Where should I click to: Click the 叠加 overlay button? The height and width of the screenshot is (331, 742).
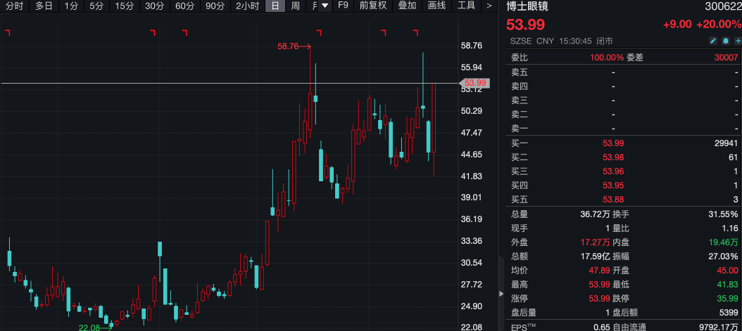click(x=406, y=6)
